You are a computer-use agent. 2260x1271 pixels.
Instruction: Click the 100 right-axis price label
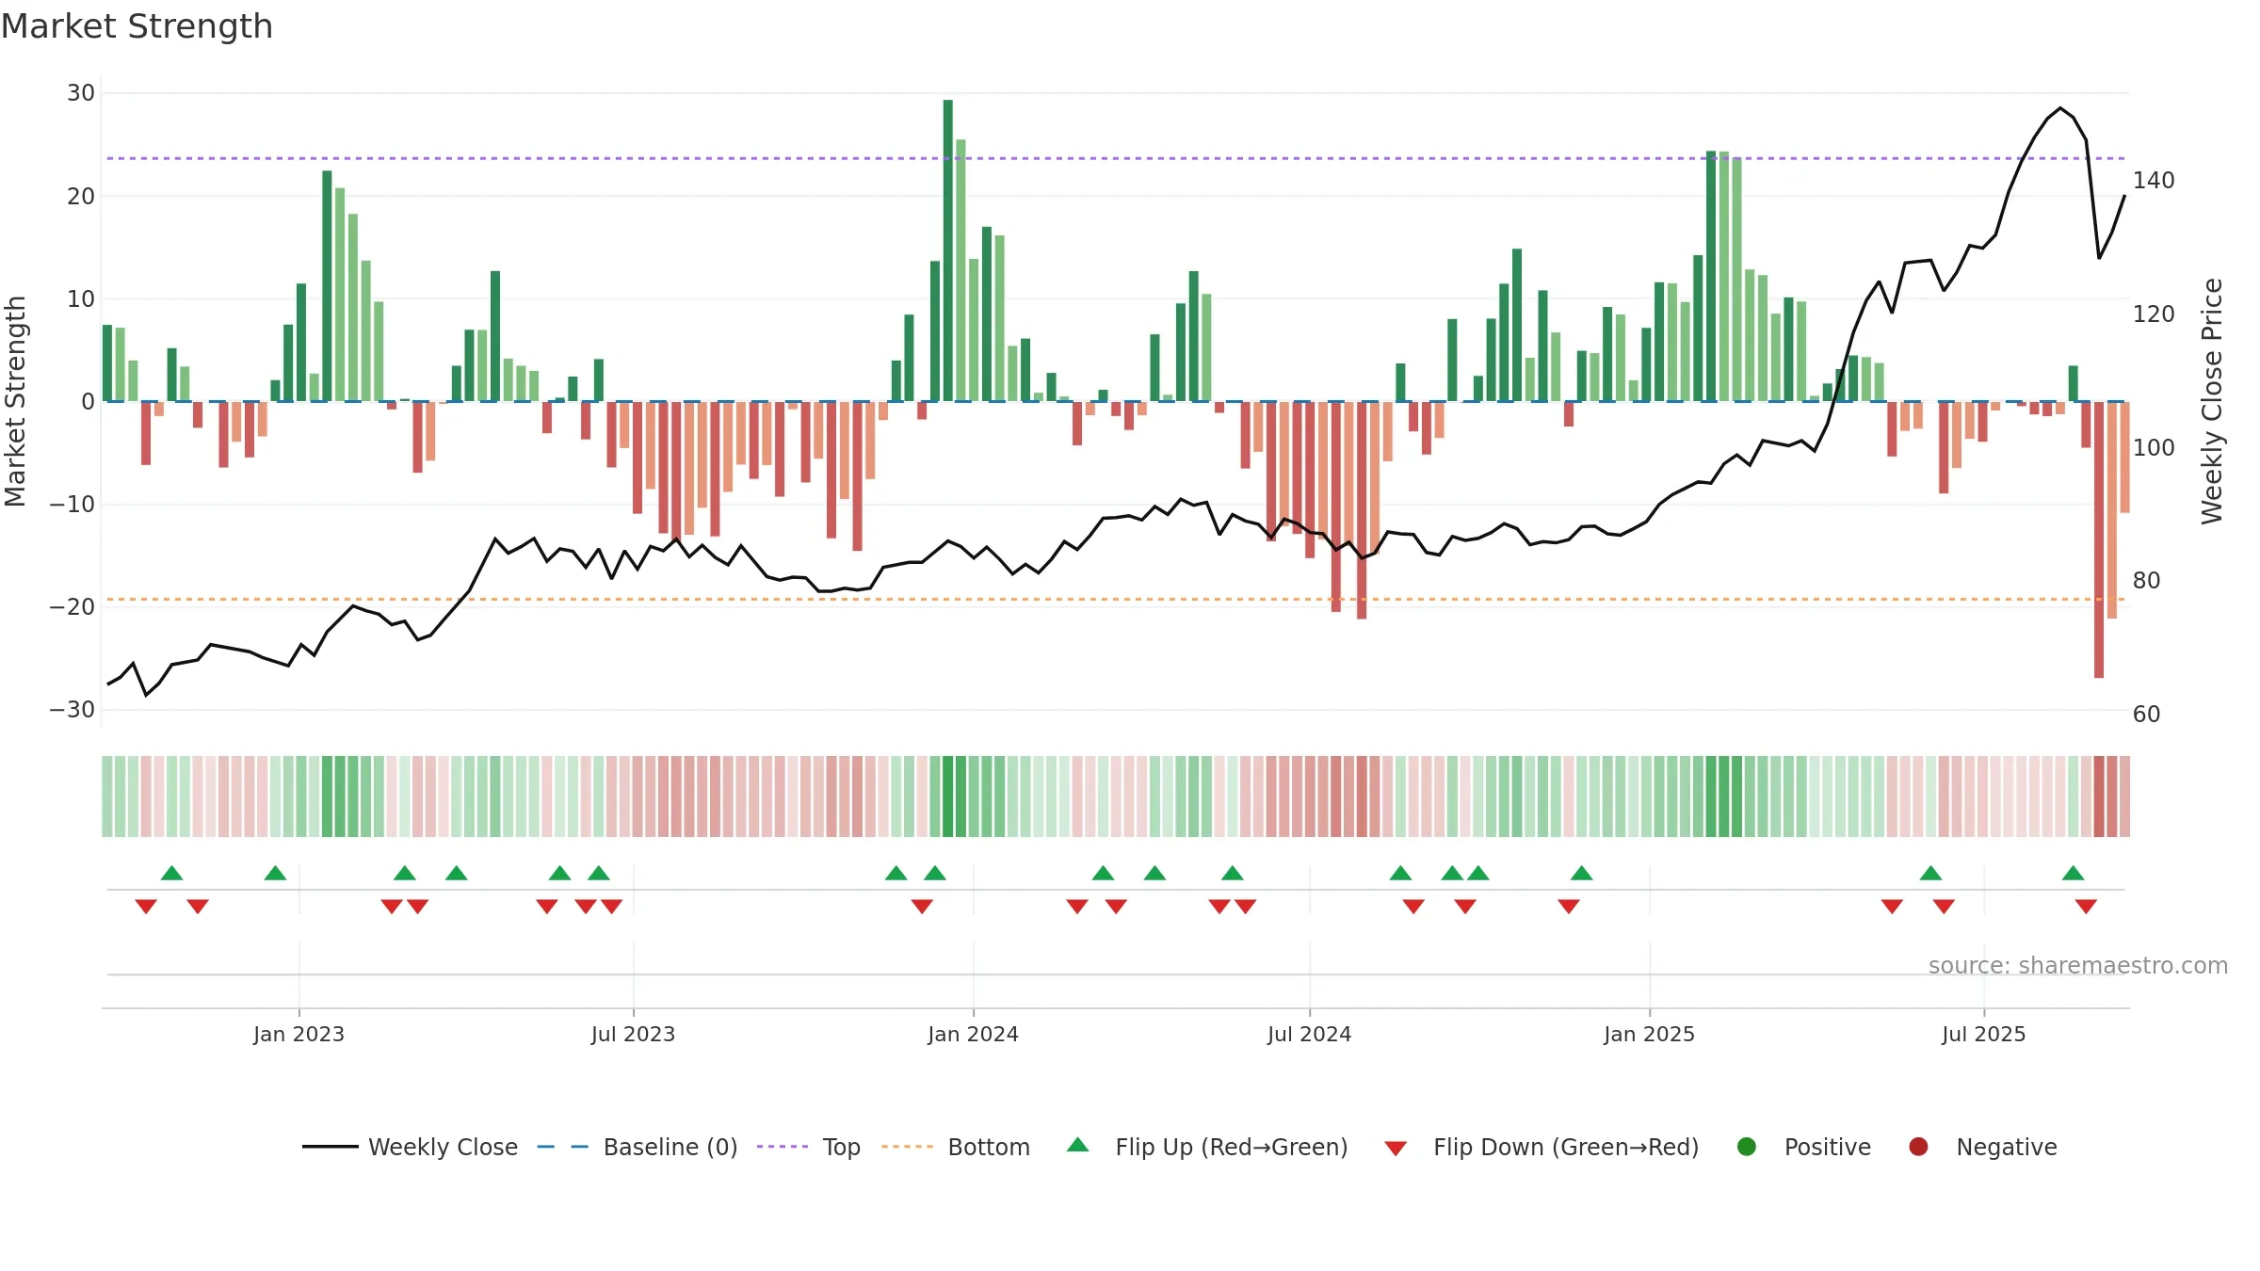2154,448
